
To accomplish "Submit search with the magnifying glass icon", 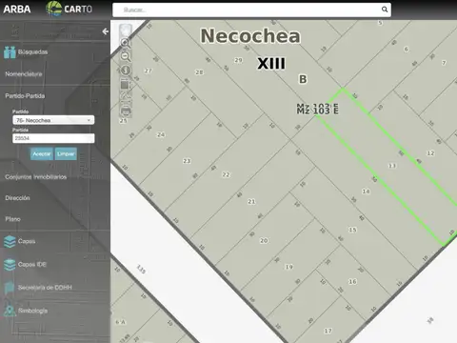I will (385, 10).
